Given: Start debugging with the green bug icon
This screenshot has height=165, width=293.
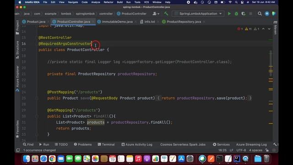Looking at the screenshot, I should coord(236,14).
